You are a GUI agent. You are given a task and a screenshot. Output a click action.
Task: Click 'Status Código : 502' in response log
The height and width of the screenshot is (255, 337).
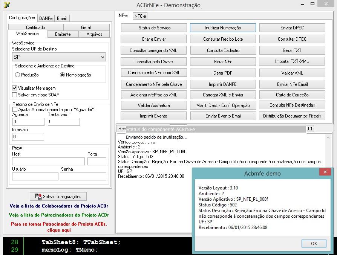(136, 157)
